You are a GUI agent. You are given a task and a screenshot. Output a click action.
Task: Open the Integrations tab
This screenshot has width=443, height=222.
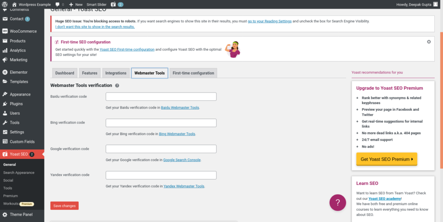tap(116, 73)
